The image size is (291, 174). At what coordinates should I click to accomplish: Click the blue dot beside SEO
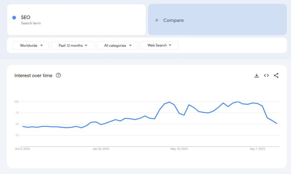pos(14,18)
